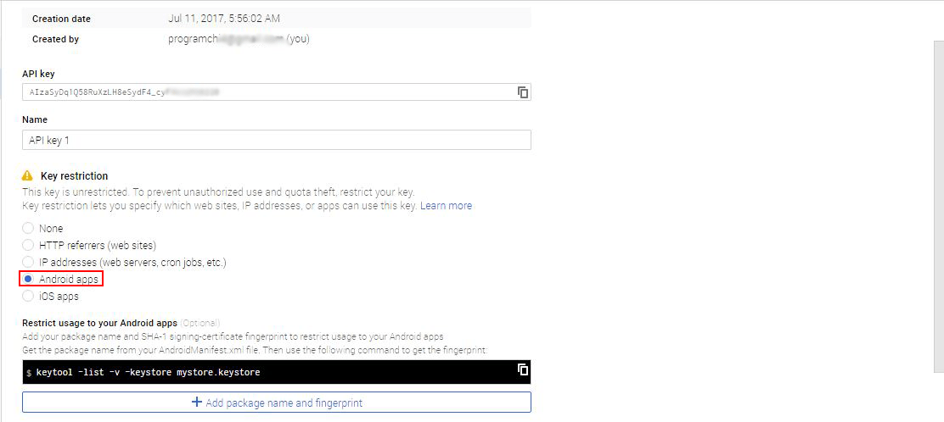Copy the API key using copy icon
The width and height of the screenshot is (944, 422).
523,92
